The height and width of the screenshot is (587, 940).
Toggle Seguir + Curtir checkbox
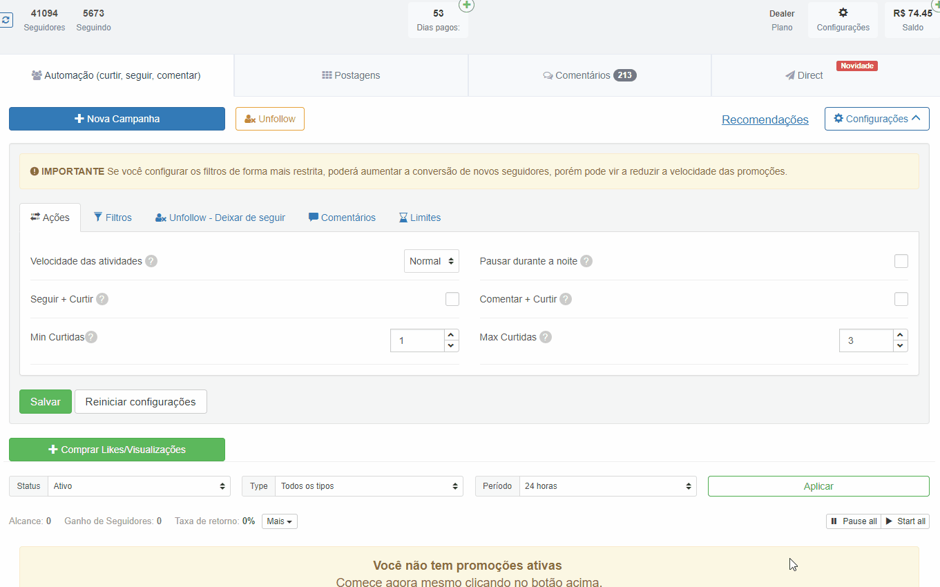pos(452,299)
